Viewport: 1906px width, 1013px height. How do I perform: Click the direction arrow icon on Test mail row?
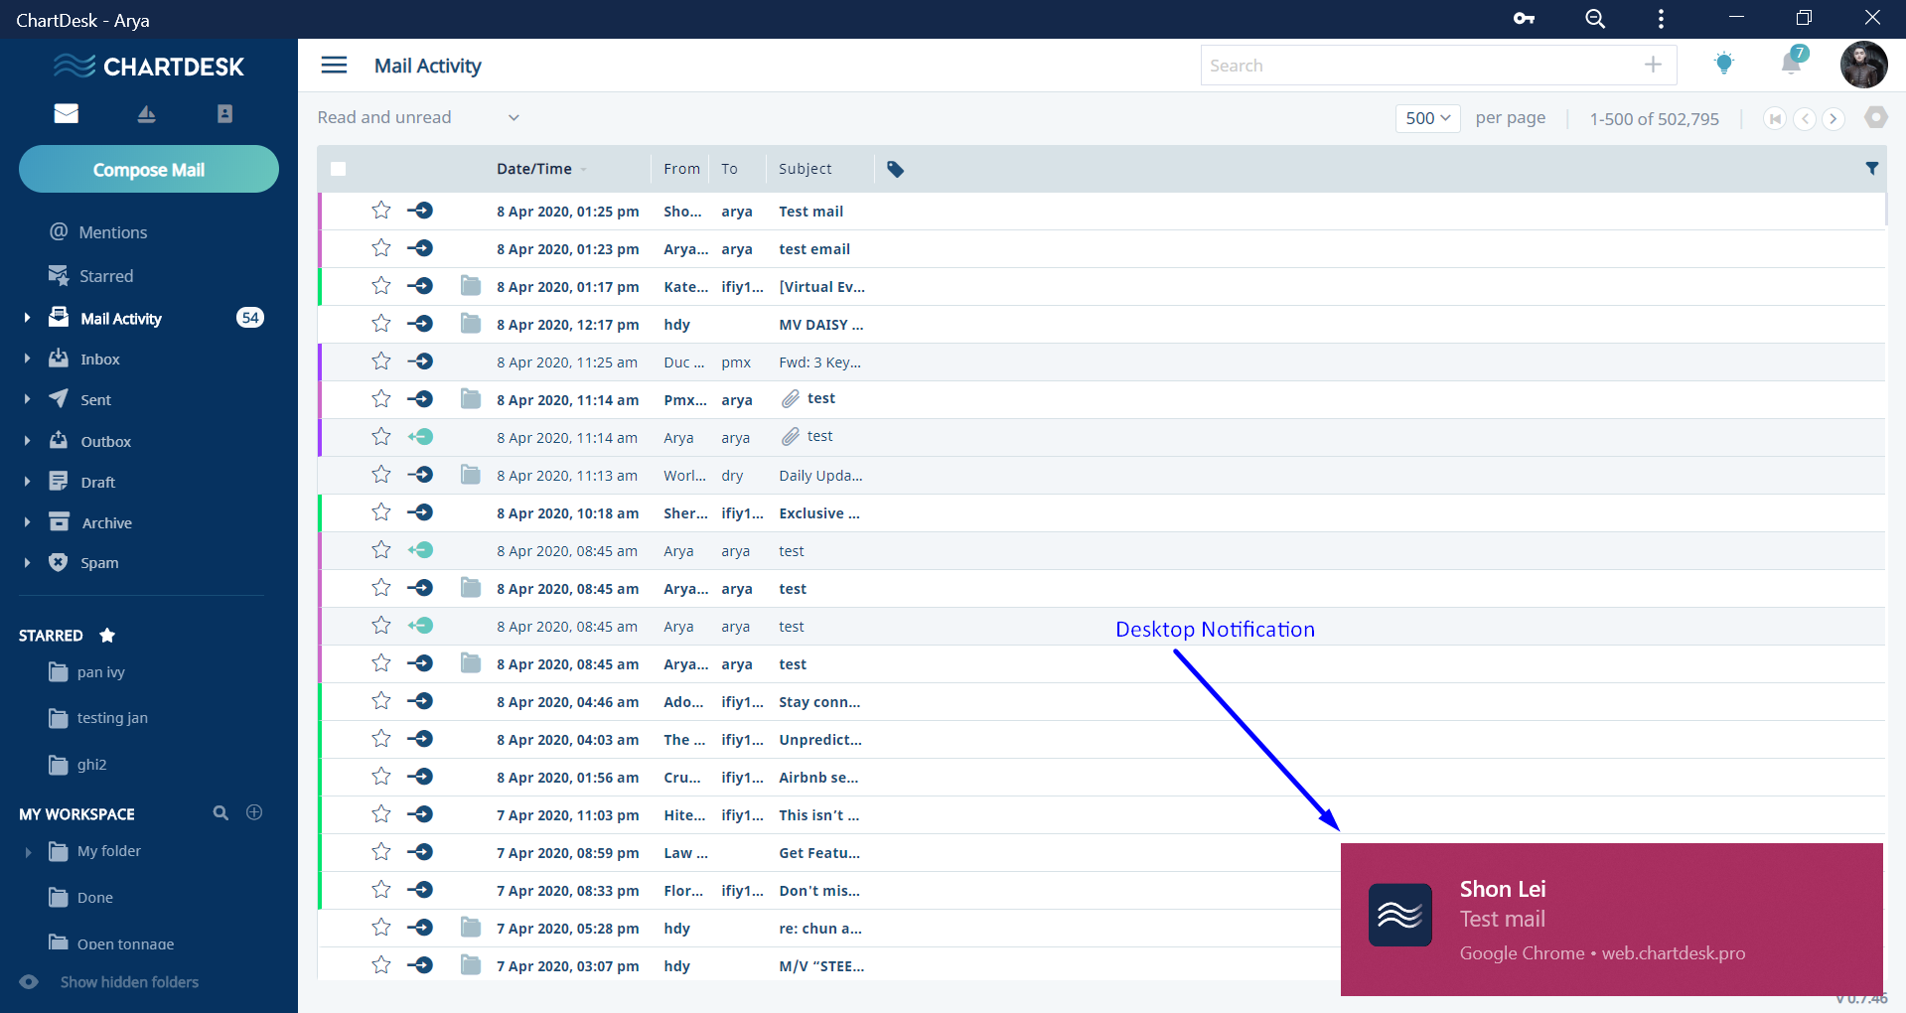(x=420, y=211)
